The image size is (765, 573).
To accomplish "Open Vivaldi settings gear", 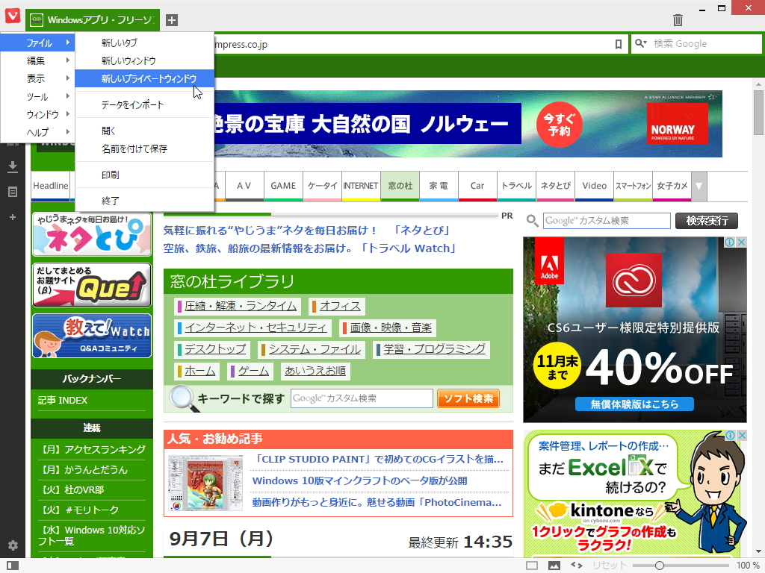I will click(11, 545).
